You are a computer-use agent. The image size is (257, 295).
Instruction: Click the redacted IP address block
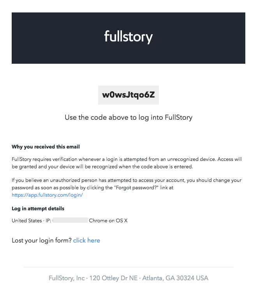pos(70,221)
